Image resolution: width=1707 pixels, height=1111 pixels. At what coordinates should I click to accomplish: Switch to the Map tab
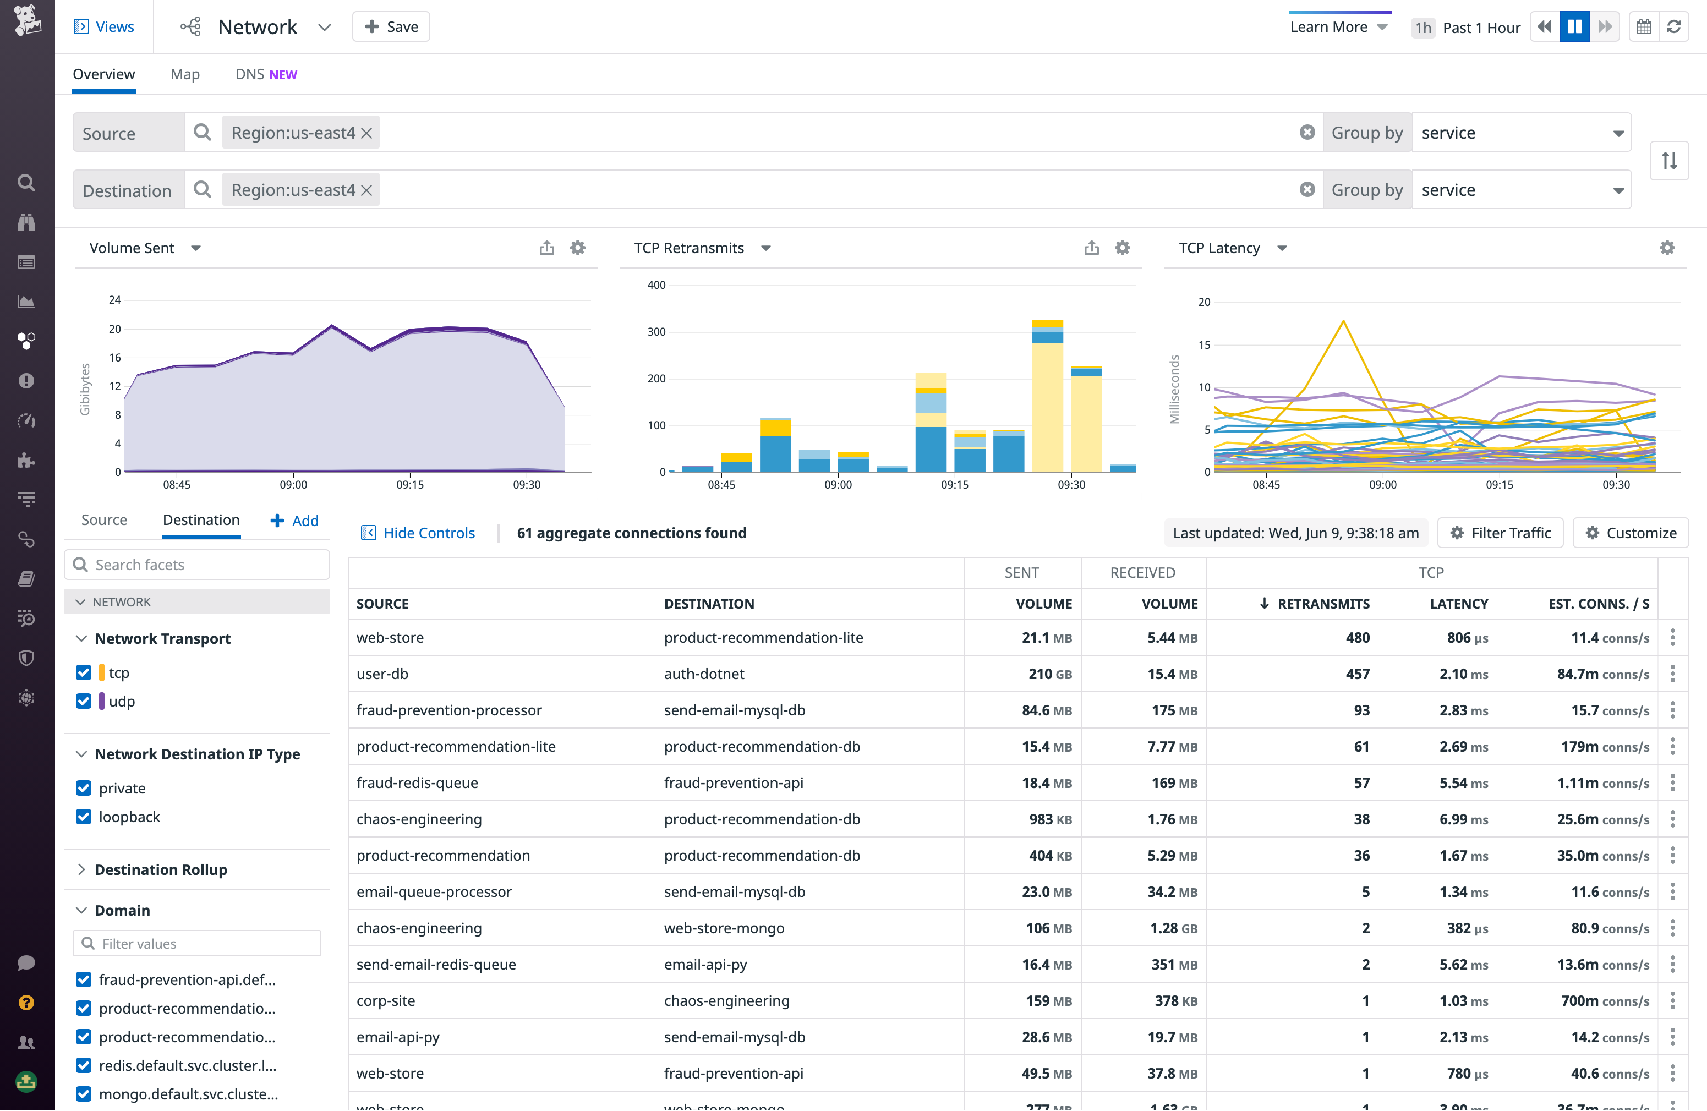185,74
